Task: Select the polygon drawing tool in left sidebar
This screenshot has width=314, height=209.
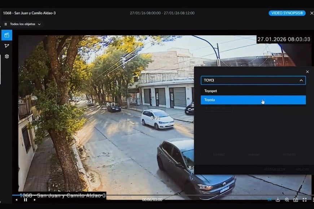Action: coord(6,46)
